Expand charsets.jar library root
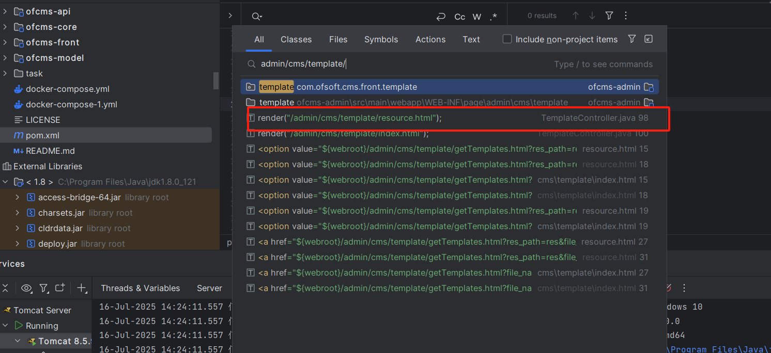The height and width of the screenshot is (353, 771). 18,213
